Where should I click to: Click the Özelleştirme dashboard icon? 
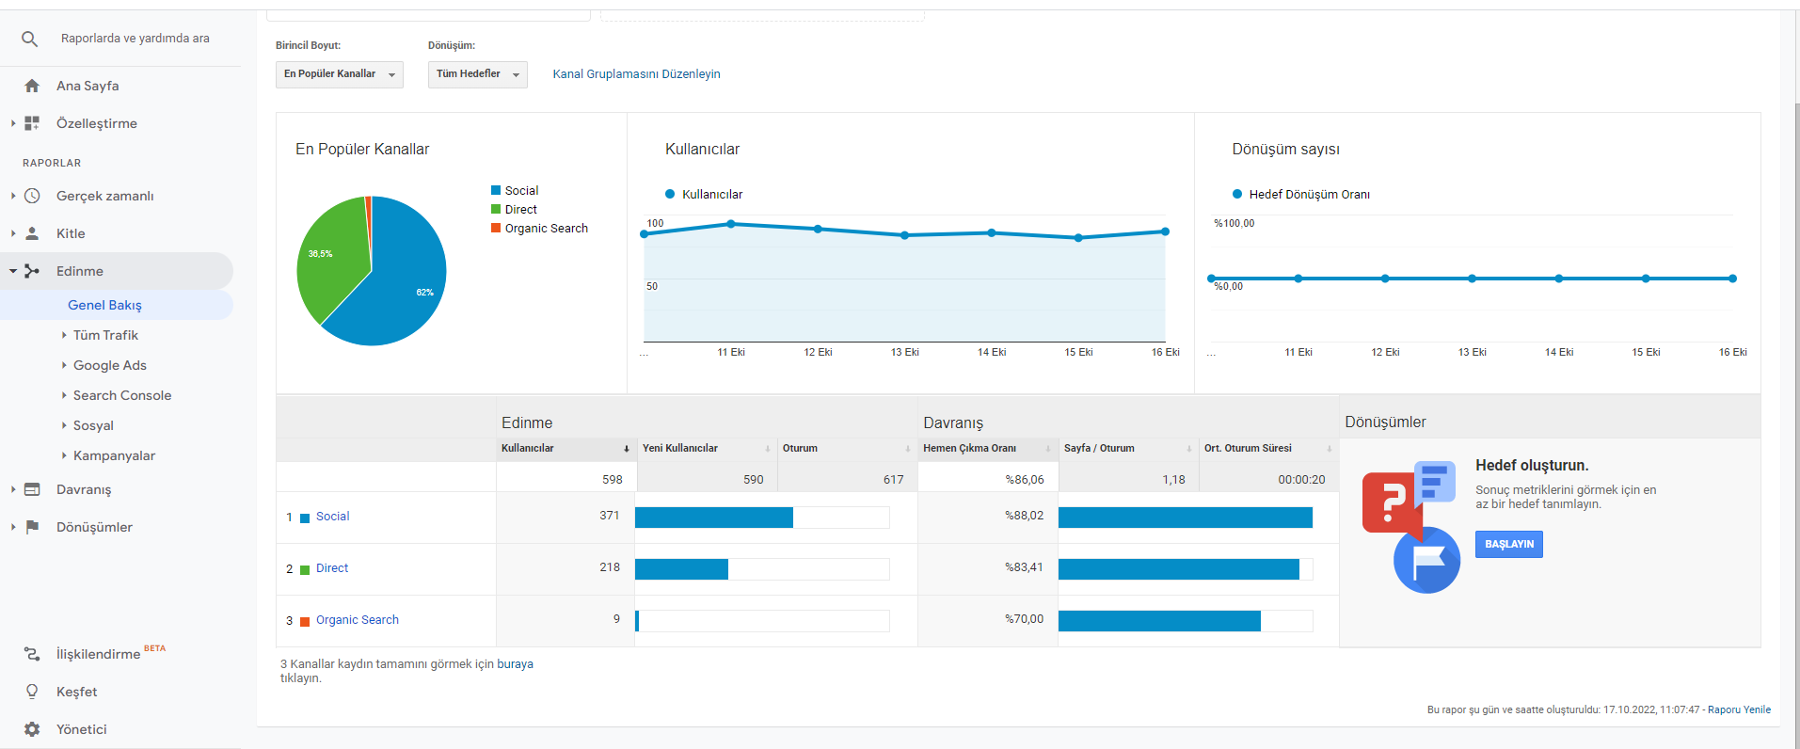tap(32, 123)
